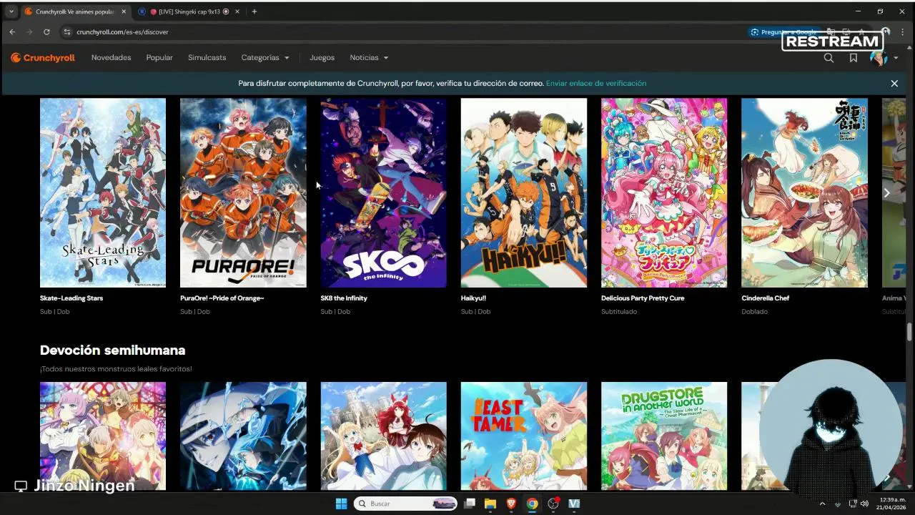Open the volume icon in system tray

[865, 504]
